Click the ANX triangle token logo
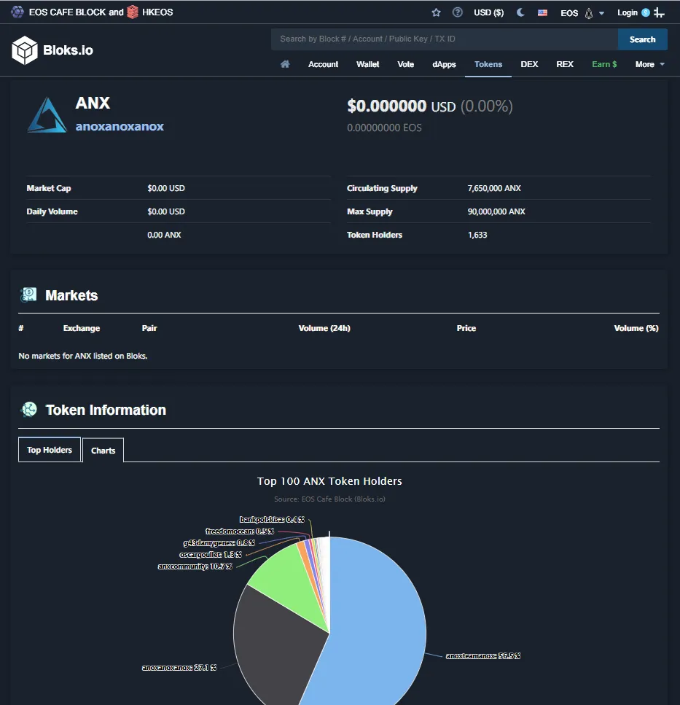680x705 pixels. coord(47,115)
